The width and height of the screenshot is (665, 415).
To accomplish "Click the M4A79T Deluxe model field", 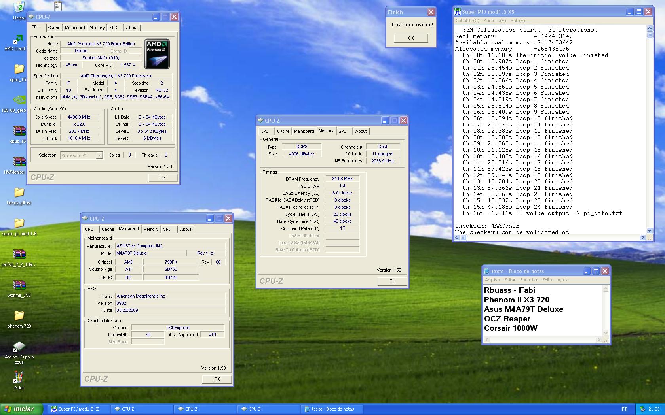I will coord(150,253).
